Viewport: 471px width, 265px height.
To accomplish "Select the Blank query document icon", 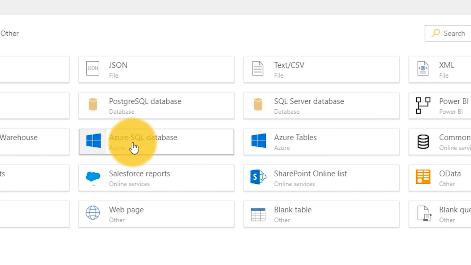I will pos(424,213).
